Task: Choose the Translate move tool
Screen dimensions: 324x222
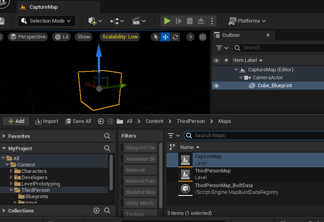Action: (x=165, y=37)
